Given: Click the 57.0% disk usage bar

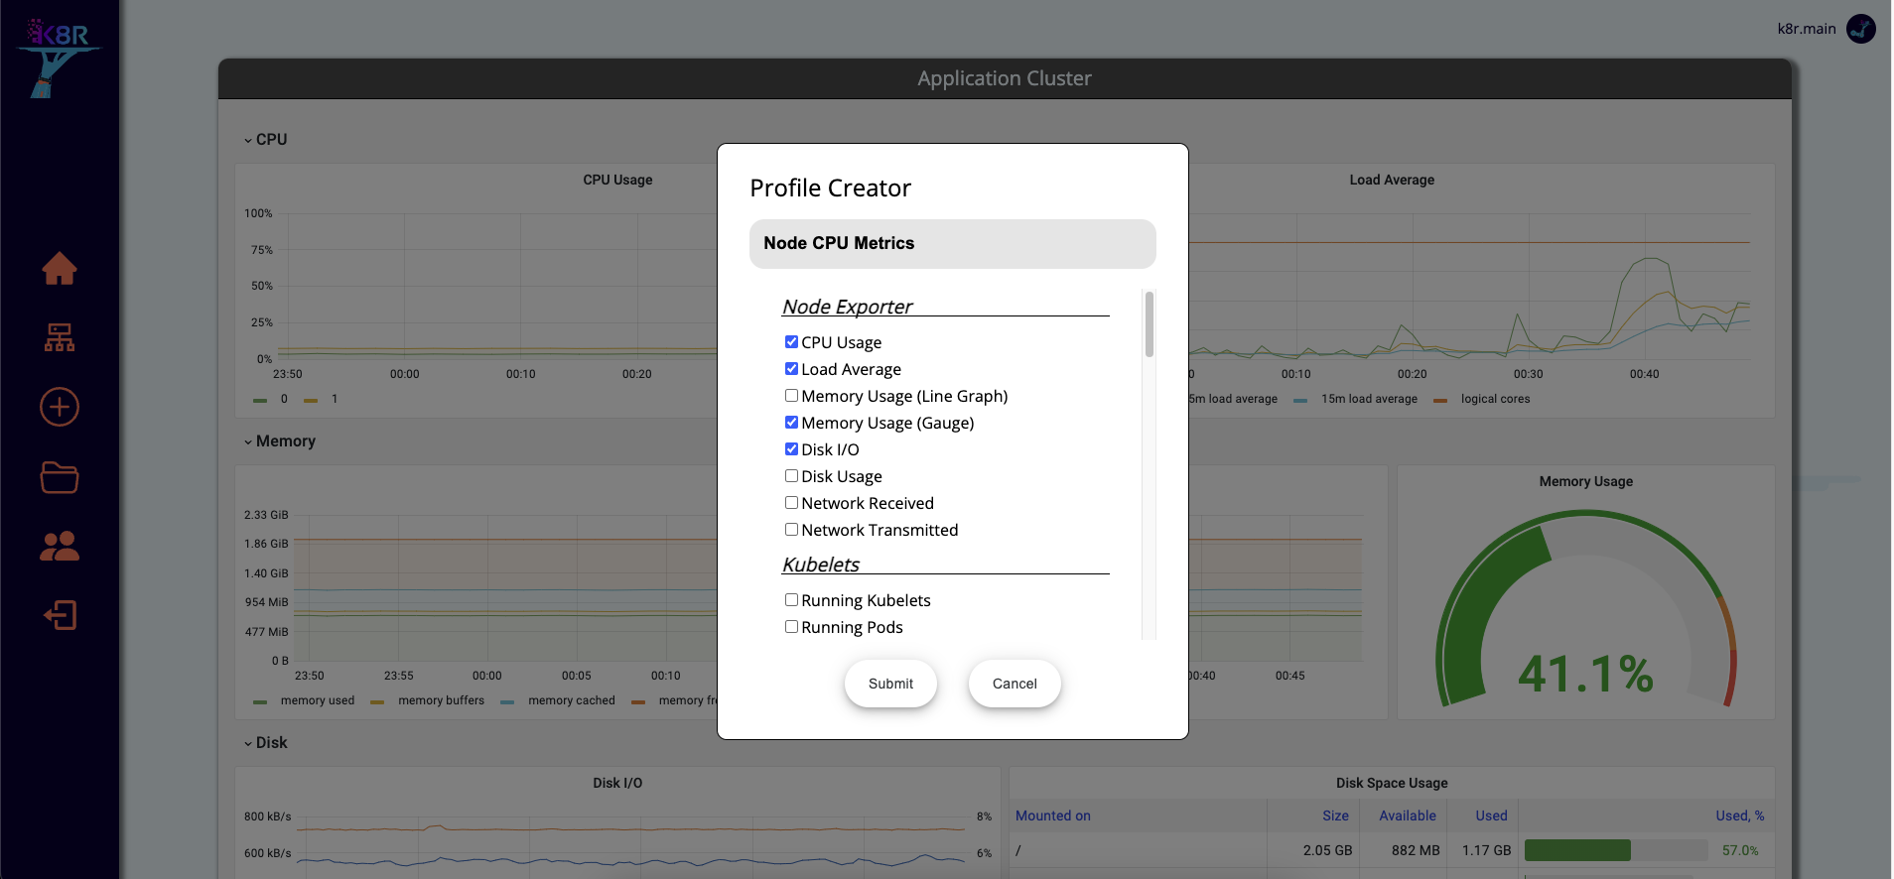Looking at the screenshot, I should pos(1616,850).
